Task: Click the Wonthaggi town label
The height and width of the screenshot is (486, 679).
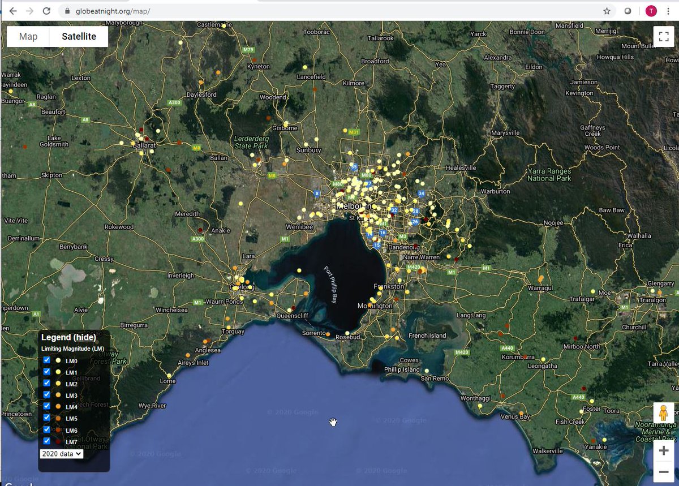Action: click(x=475, y=398)
